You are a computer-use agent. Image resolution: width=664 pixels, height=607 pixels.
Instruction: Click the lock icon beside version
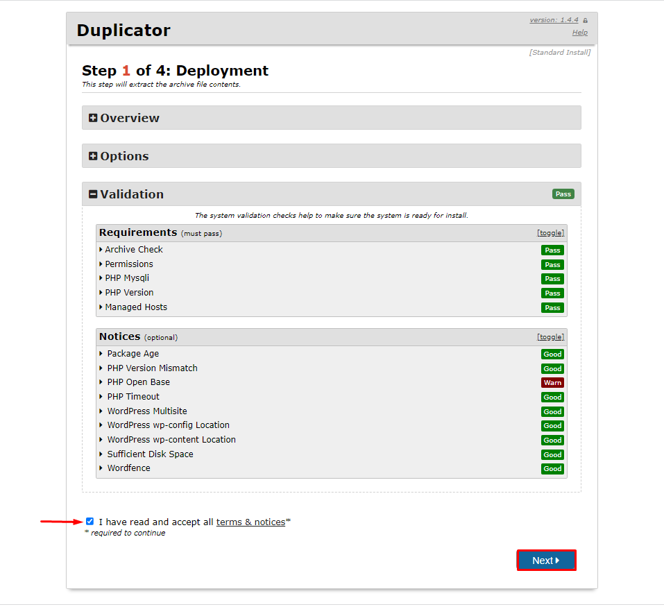pyautogui.click(x=585, y=21)
